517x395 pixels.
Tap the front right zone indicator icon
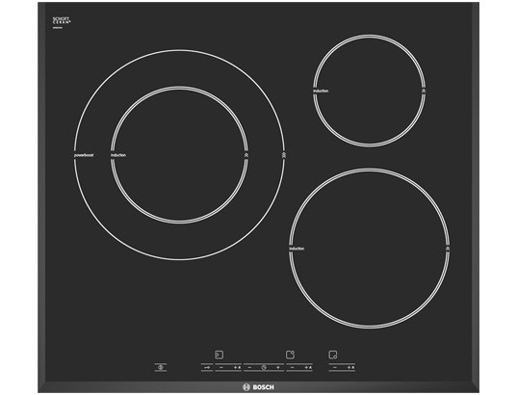coord(333,355)
